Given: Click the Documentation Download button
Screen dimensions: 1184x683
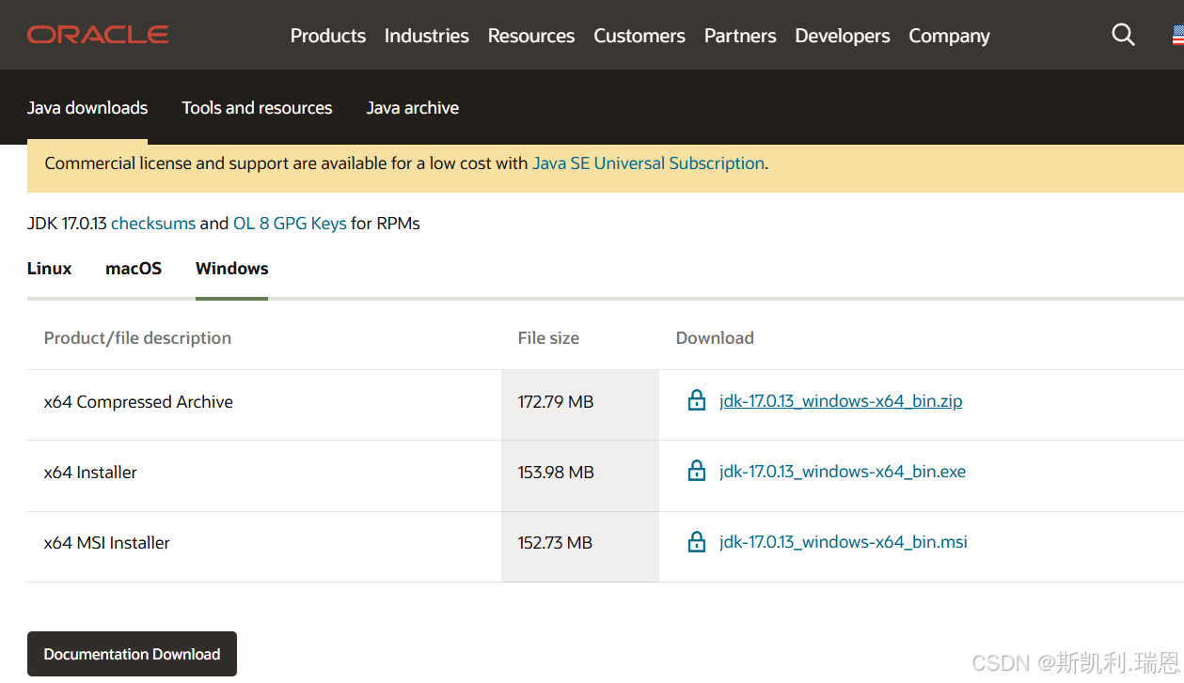Looking at the screenshot, I should click(132, 654).
